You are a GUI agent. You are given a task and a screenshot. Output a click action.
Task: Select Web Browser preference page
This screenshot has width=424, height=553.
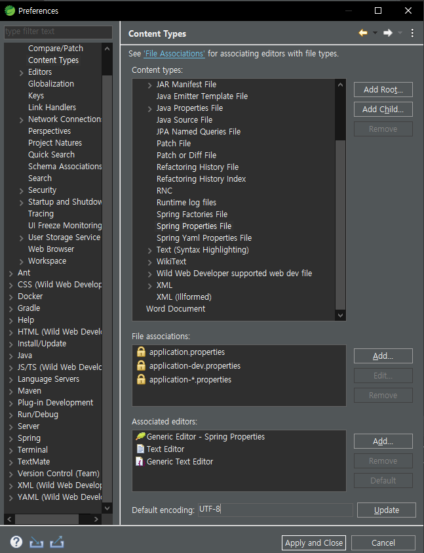click(x=51, y=249)
